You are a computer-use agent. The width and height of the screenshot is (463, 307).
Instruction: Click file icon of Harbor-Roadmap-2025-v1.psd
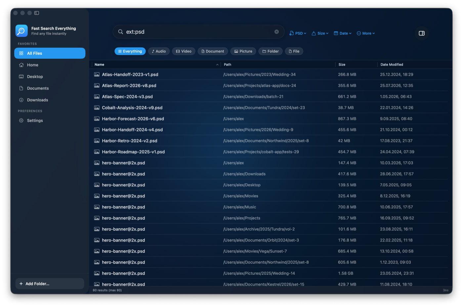click(x=97, y=152)
